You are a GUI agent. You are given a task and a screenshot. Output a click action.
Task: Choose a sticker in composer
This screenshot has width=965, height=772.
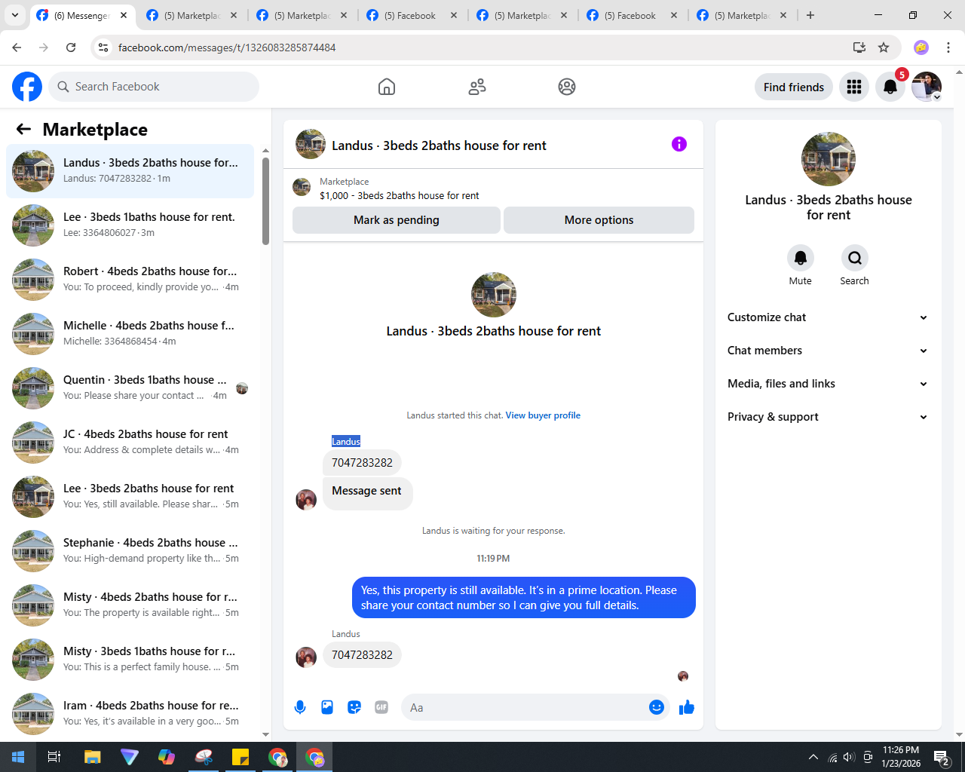point(354,707)
